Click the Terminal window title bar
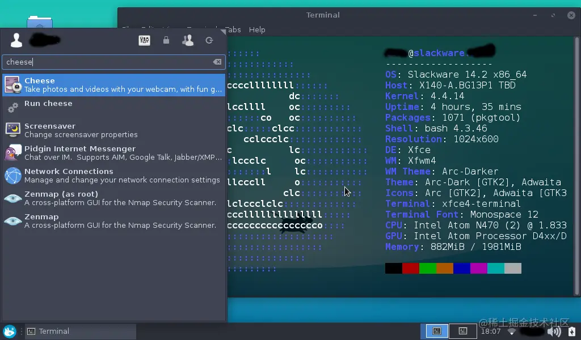The width and height of the screenshot is (581, 340). [x=323, y=15]
